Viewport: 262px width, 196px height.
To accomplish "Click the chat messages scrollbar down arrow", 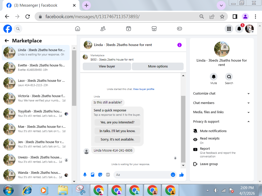I will click(183, 165).
